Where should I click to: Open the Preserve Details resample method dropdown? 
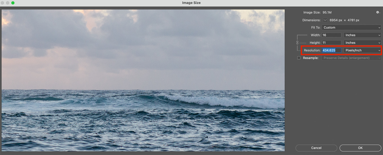(x=351, y=58)
